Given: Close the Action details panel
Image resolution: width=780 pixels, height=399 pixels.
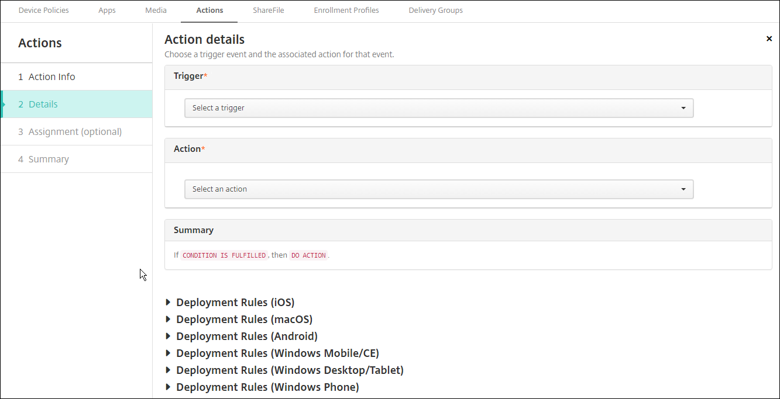Looking at the screenshot, I should (769, 39).
